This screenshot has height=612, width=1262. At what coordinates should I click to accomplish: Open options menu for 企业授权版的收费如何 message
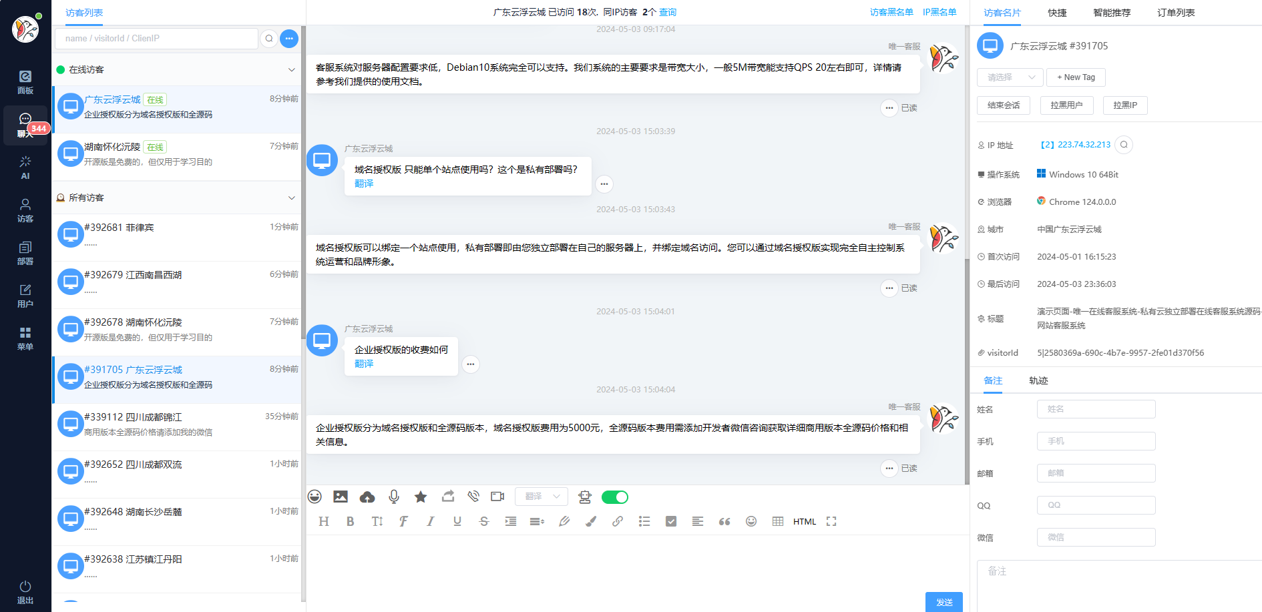coord(471,364)
